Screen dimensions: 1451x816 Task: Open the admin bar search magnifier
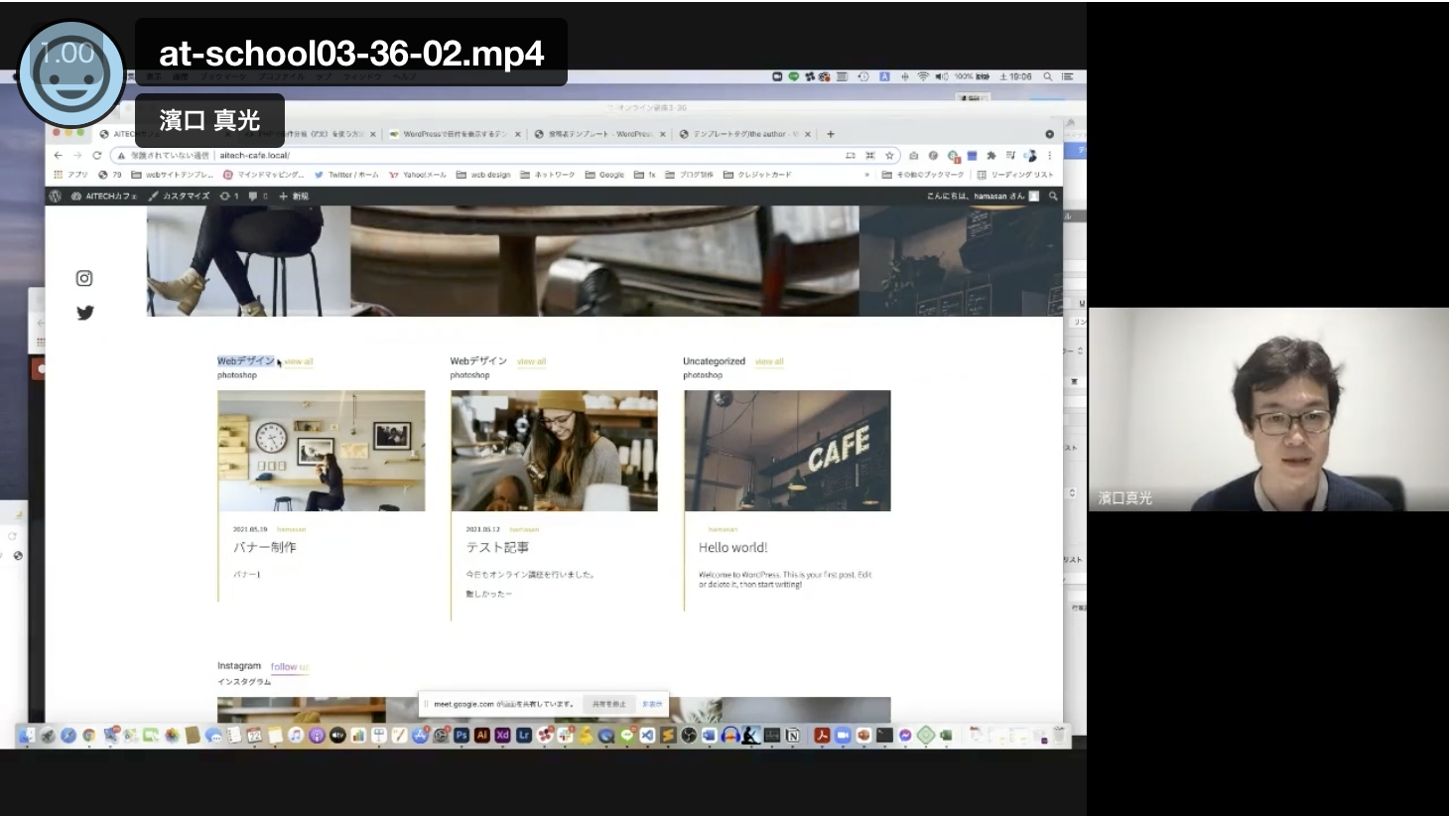1053,197
